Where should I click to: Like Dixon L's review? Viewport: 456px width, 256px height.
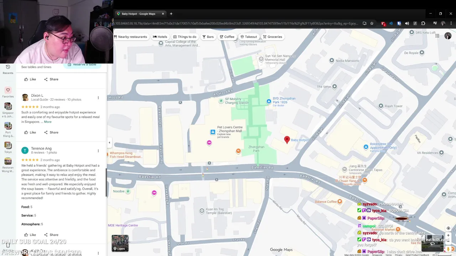click(30, 132)
